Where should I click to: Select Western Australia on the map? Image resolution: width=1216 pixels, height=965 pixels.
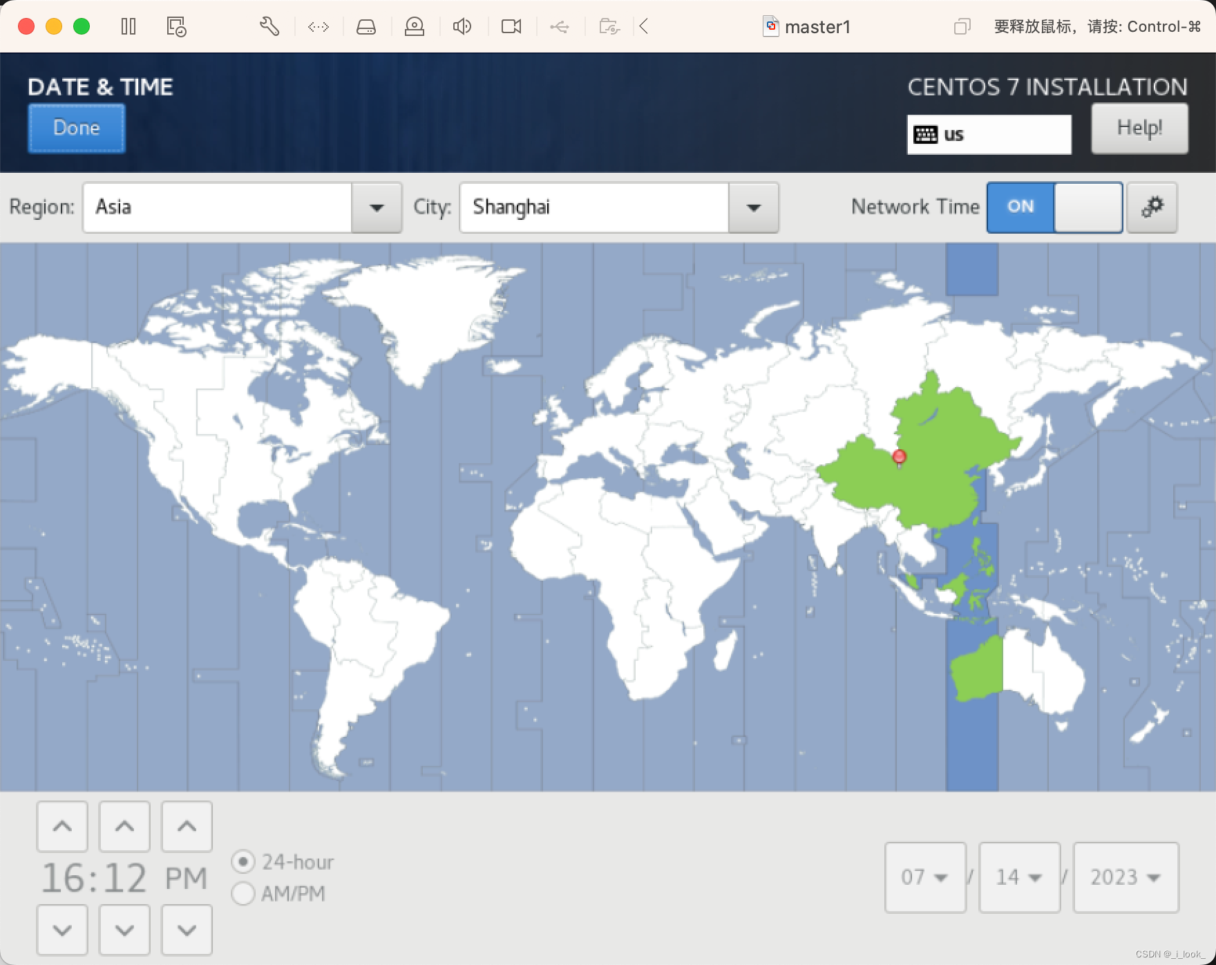tap(978, 671)
